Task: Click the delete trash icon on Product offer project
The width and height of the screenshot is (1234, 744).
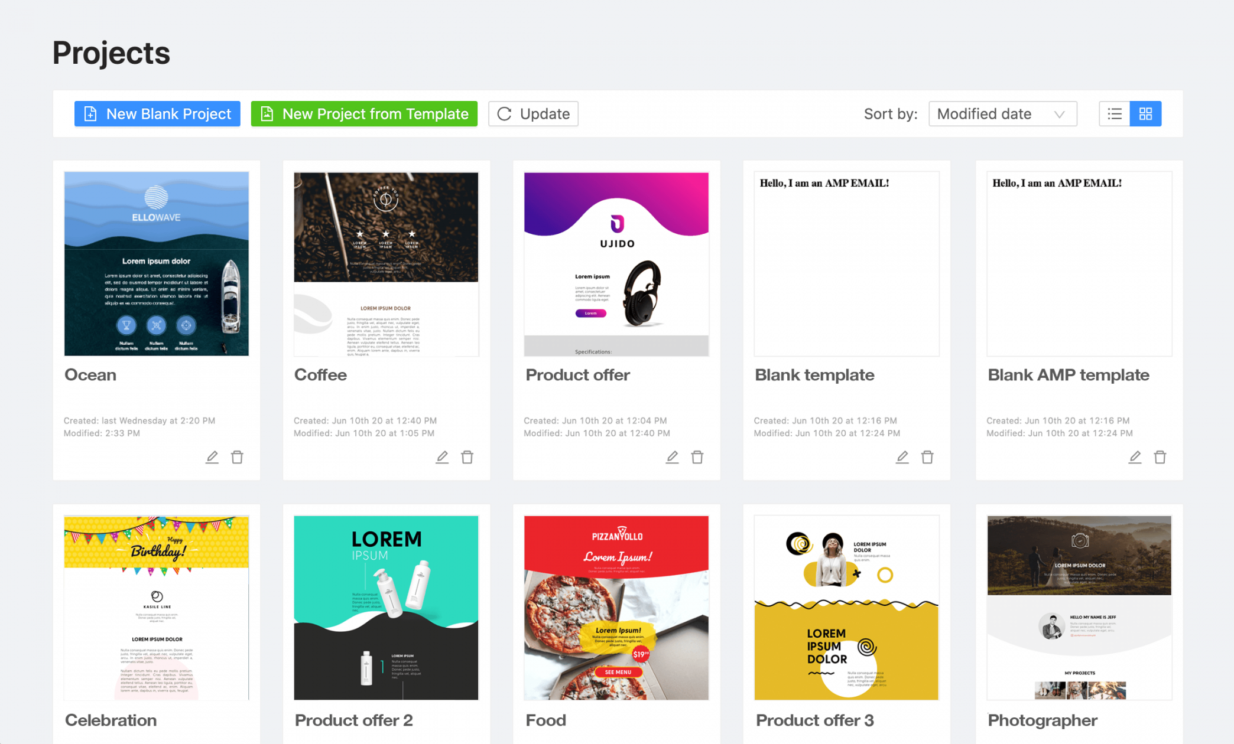Action: (x=697, y=456)
